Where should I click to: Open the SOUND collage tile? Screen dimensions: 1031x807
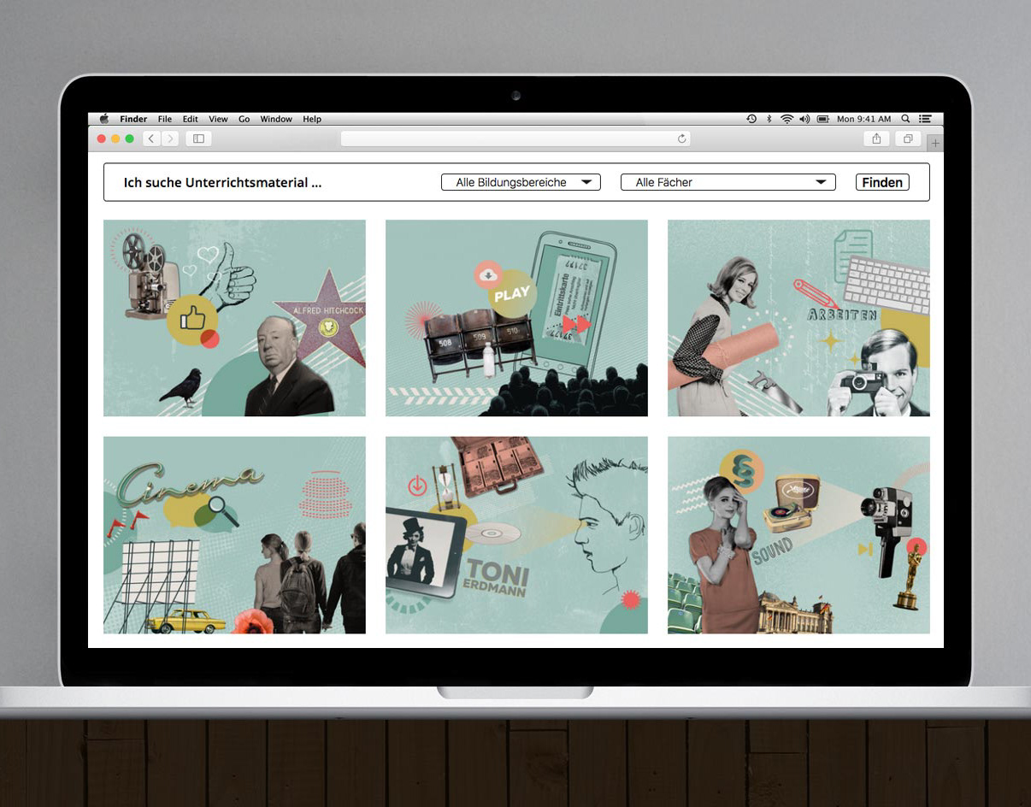(x=798, y=535)
